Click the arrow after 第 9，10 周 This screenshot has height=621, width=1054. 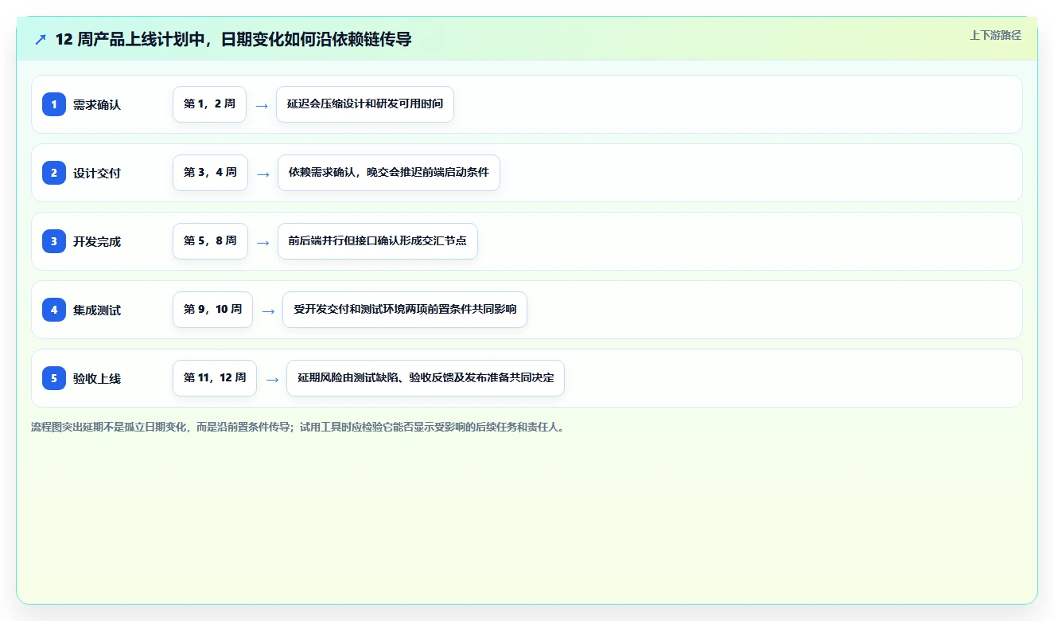click(268, 310)
